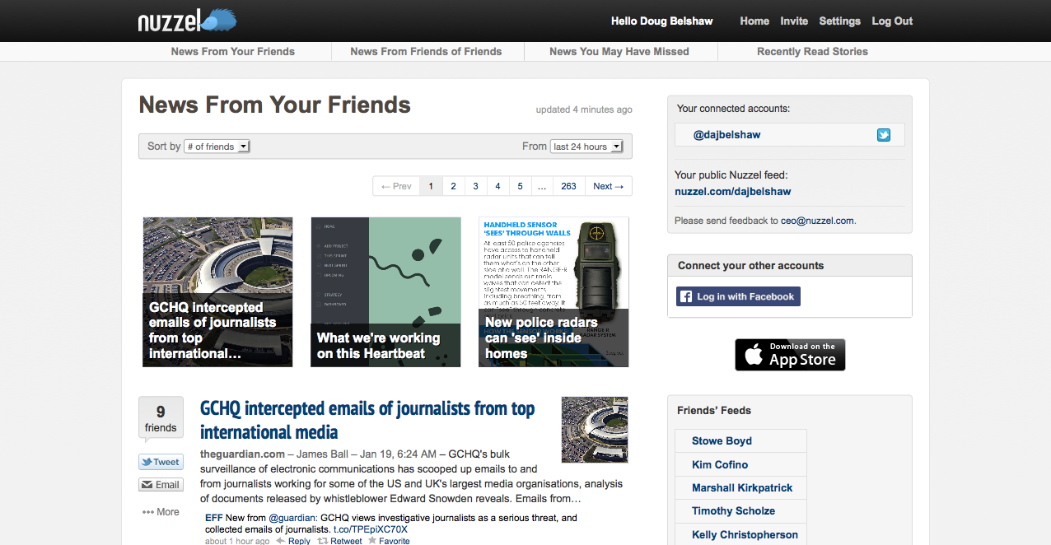This screenshot has height=545, width=1051.
Task: Open Settings in the top navigation
Action: click(839, 21)
